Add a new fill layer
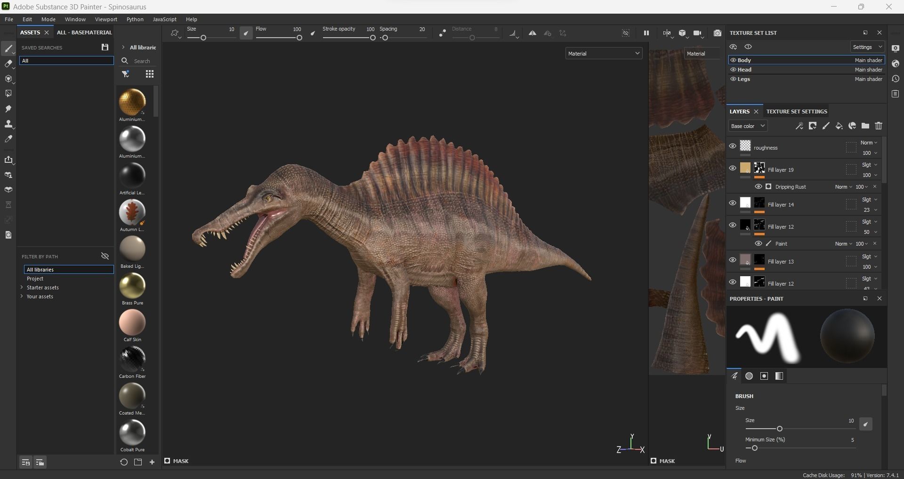The image size is (904, 479). point(839,126)
